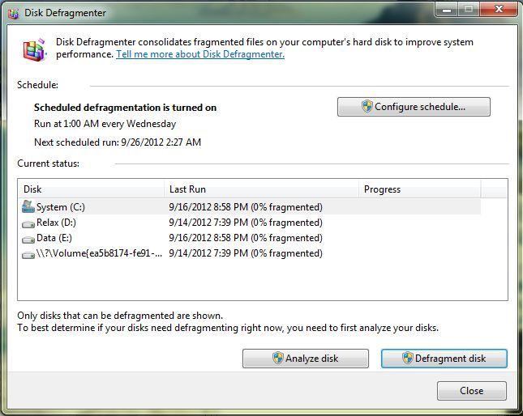
Task: Click the shield icon on Defragment disk
Action: coord(407,358)
